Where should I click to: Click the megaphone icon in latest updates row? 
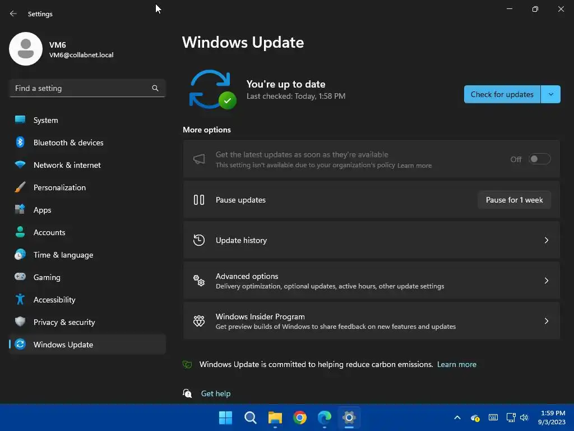199,159
